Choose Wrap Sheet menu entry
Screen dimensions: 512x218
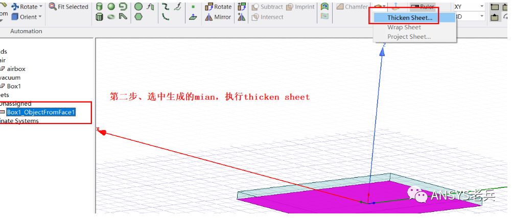(404, 27)
